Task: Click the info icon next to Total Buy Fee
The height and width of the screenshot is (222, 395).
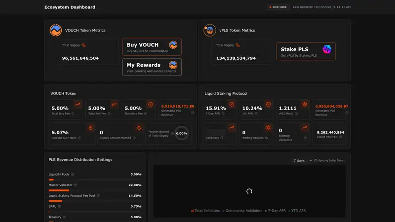Action: (x=73, y=114)
